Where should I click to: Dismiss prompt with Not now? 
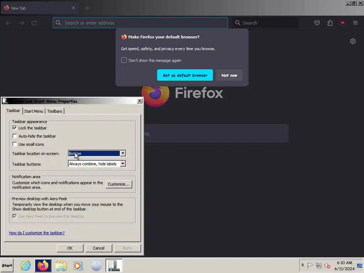point(229,75)
